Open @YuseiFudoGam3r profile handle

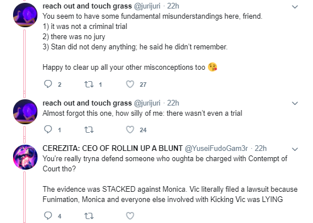(216, 149)
